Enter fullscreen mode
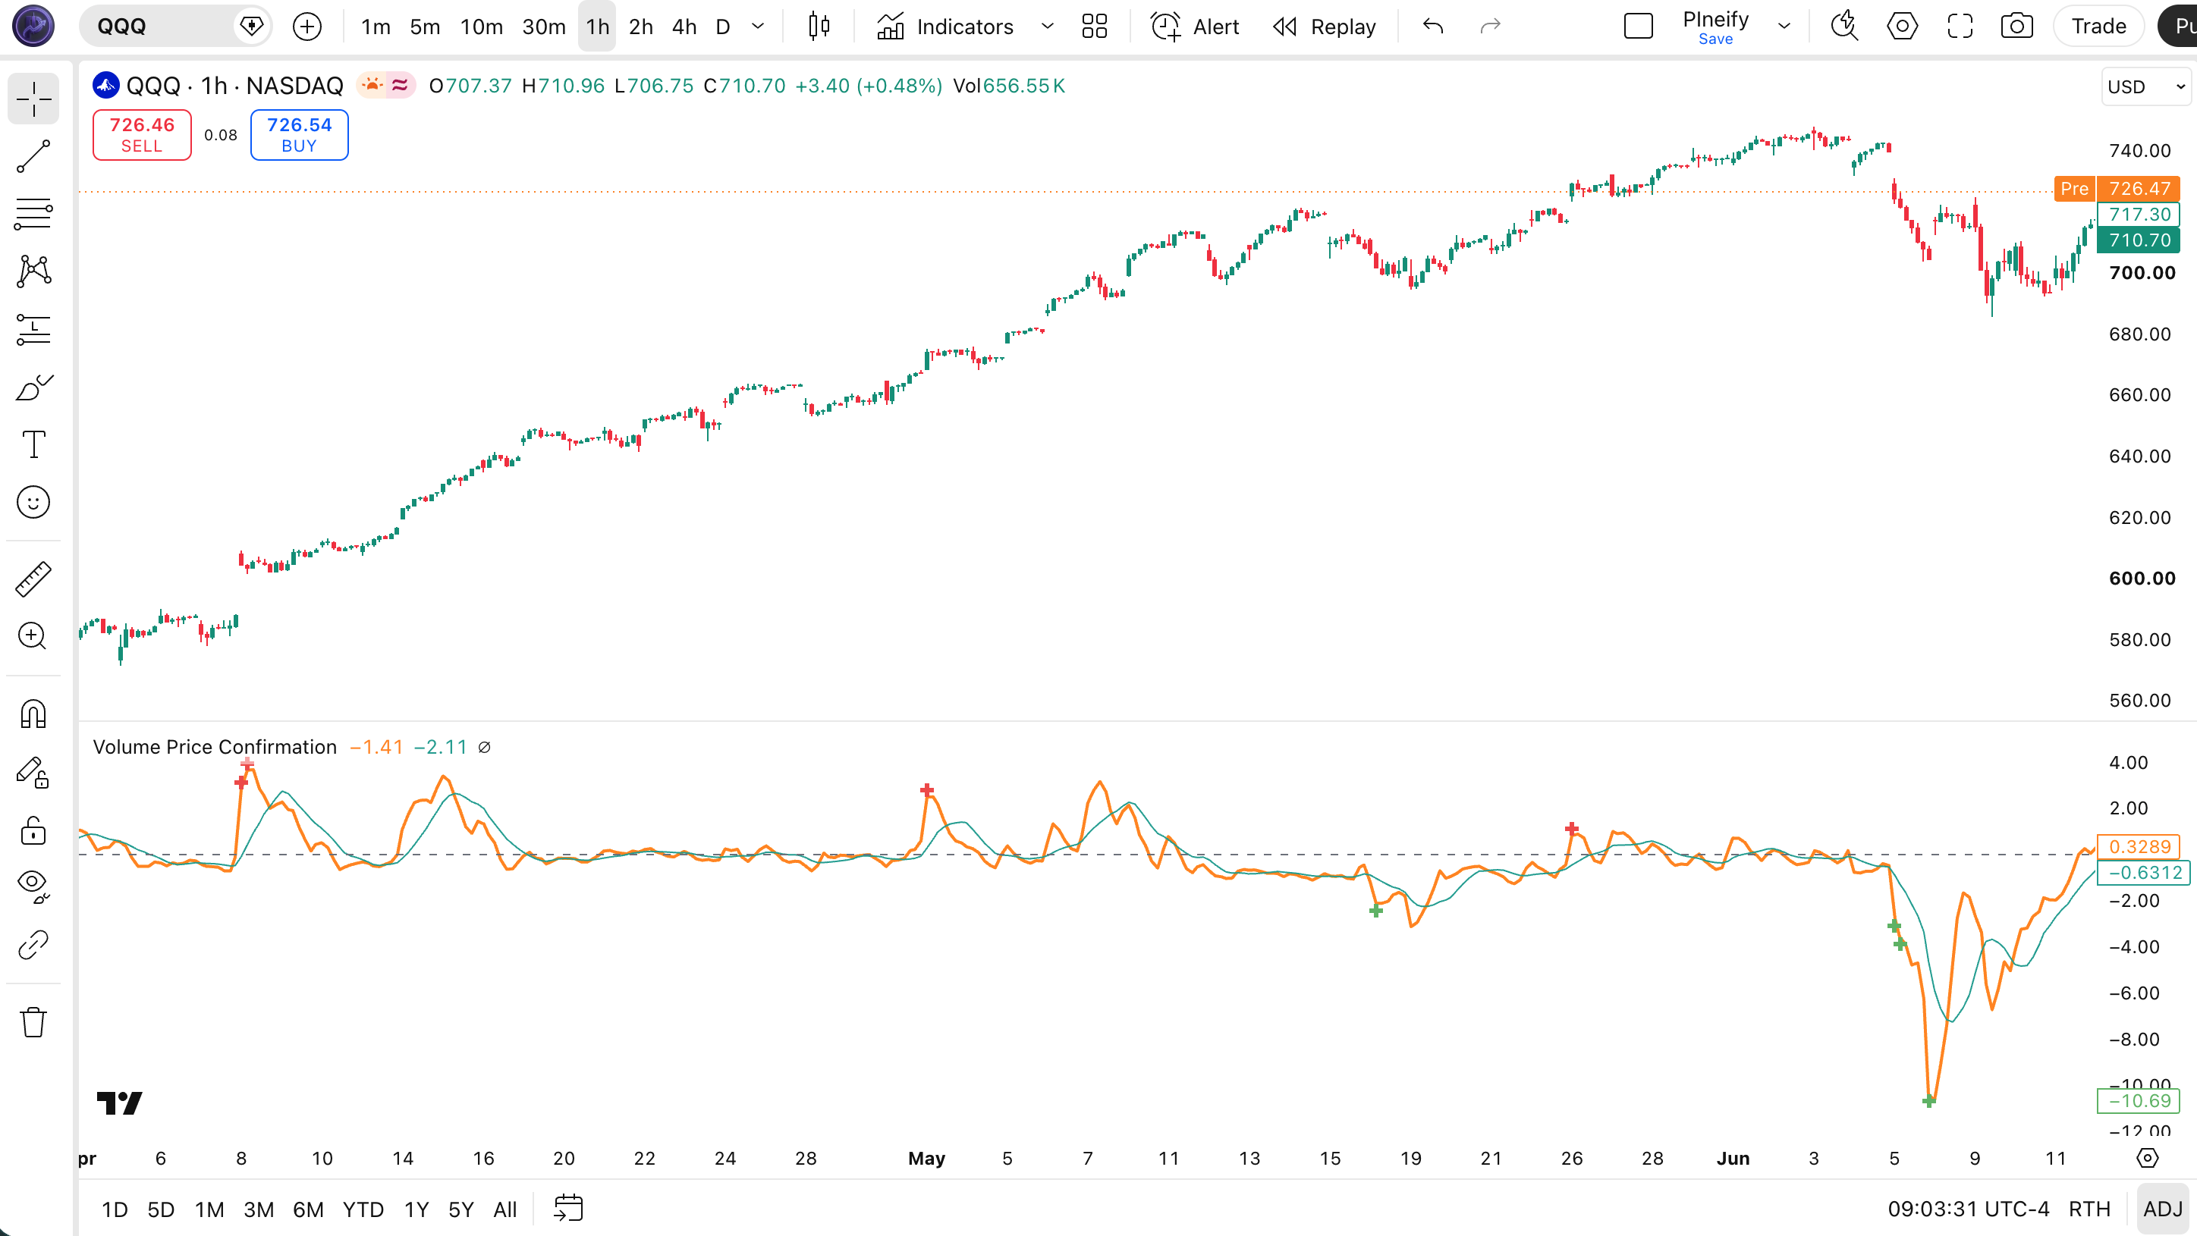This screenshot has height=1236, width=2197. coord(1960,27)
